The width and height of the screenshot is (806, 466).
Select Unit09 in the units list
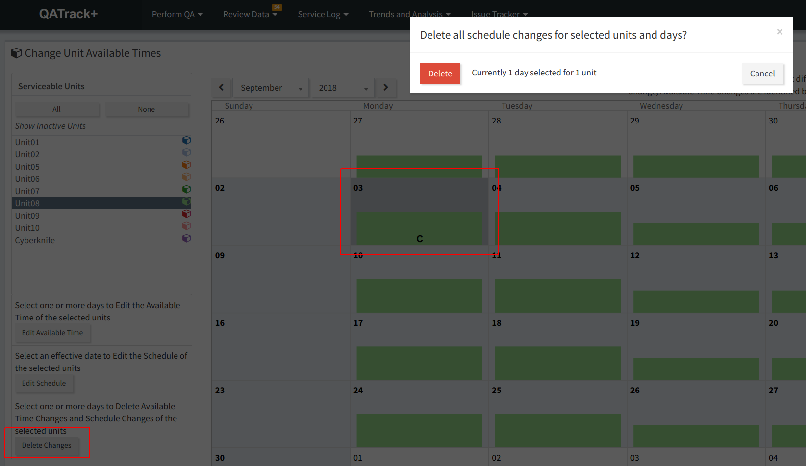(101, 216)
